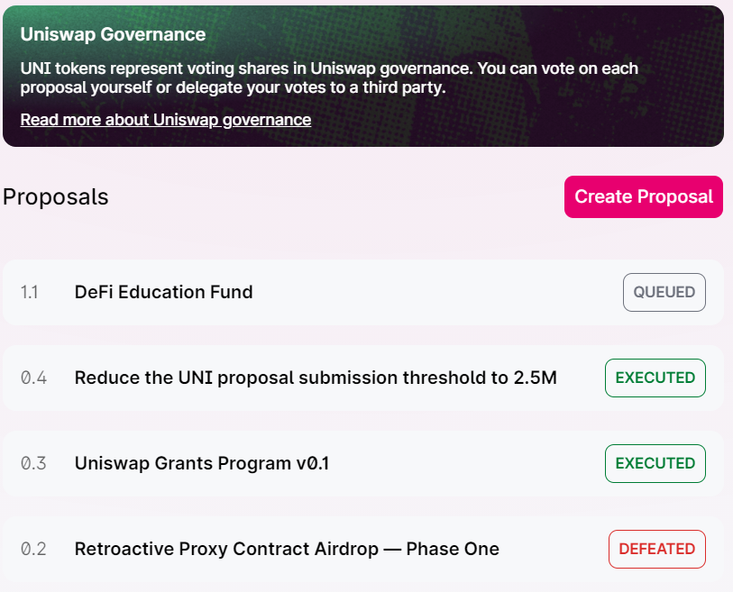The width and height of the screenshot is (733, 592).
Task: Click the Proposals section heading
Action: [56, 196]
